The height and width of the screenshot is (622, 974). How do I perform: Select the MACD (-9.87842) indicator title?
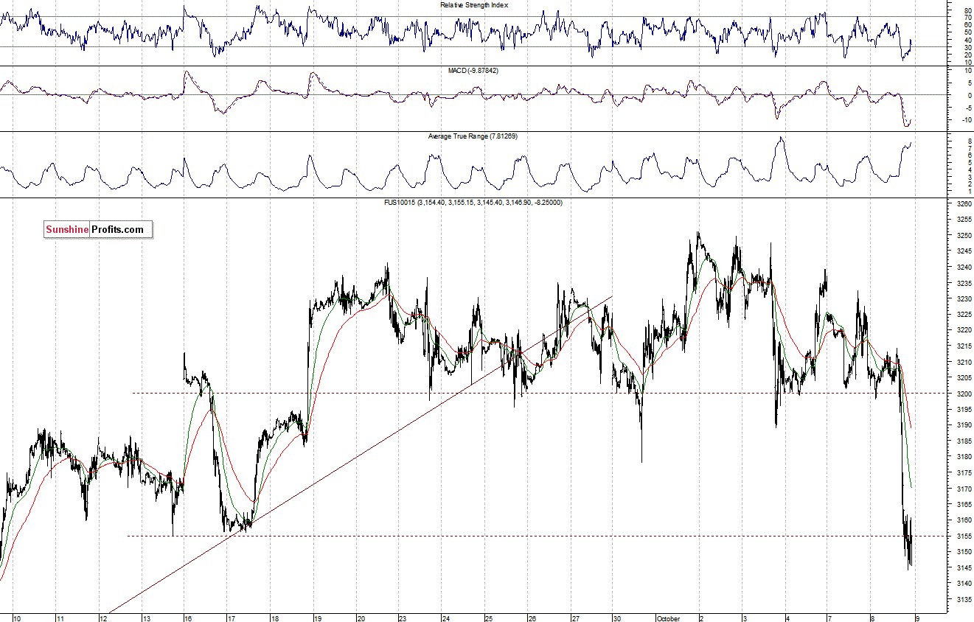tap(473, 70)
